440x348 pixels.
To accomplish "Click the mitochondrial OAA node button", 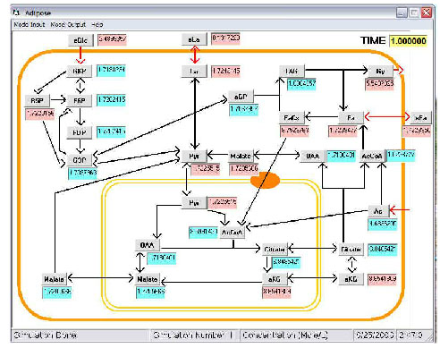I will click(x=148, y=245).
